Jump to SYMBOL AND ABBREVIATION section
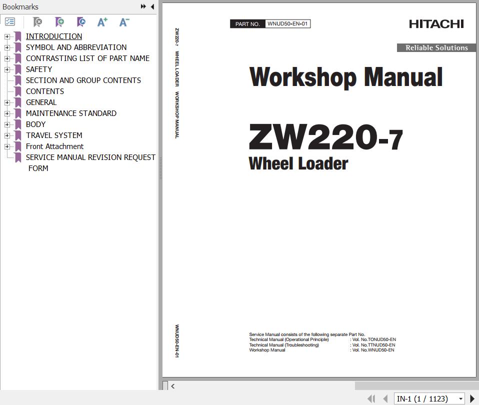This screenshot has height=405, width=479. (76, 47)
